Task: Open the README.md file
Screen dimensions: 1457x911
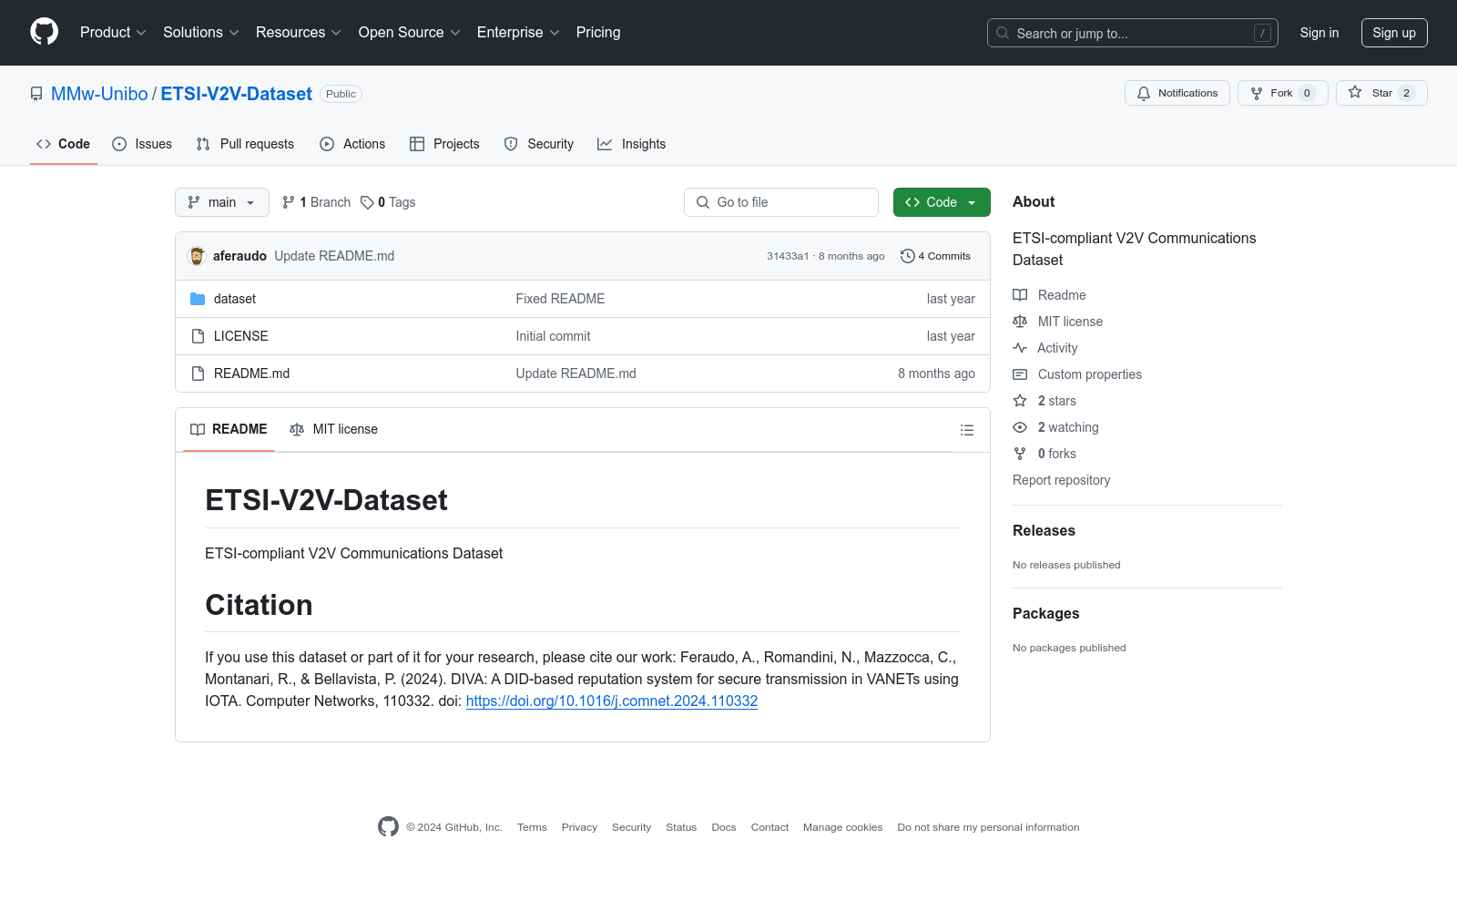Action: tap(252, 374)
